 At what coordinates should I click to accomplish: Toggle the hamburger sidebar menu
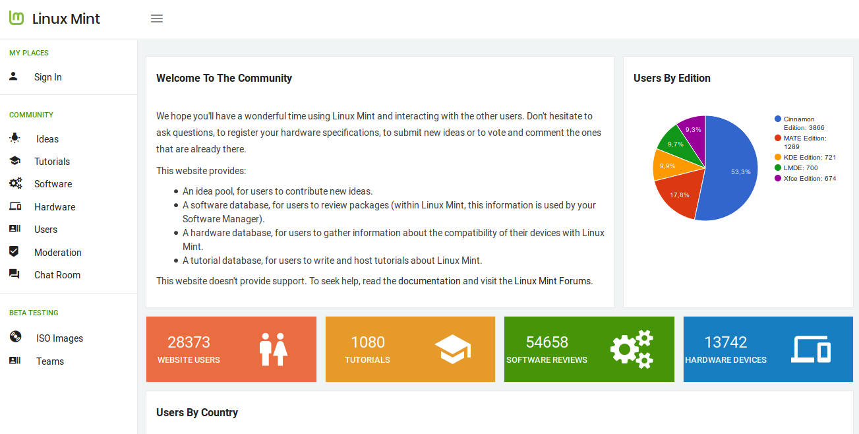point(157,18)
